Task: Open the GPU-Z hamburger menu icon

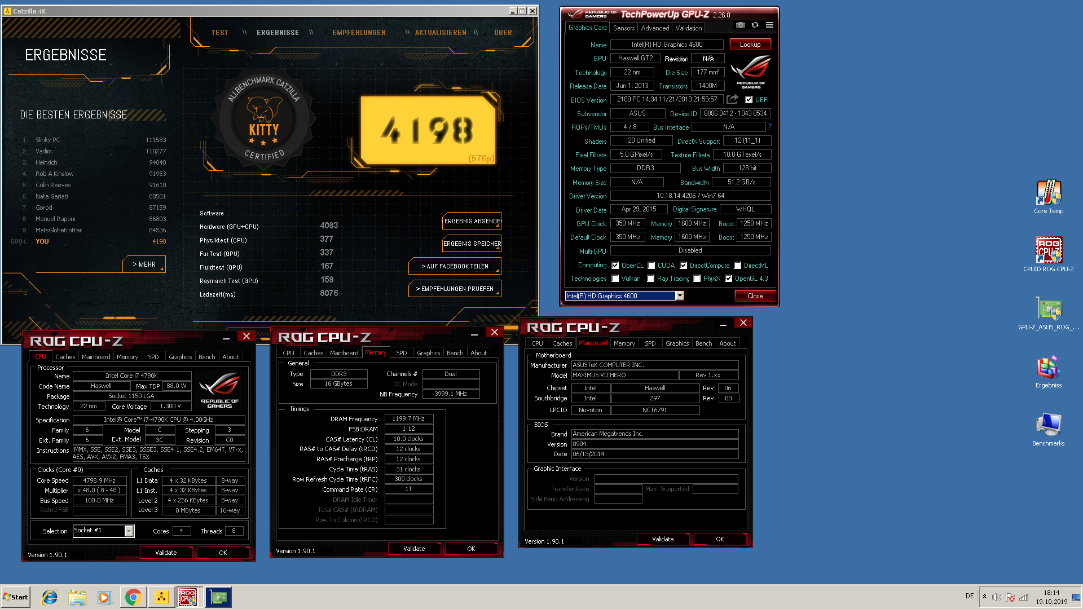Action: click(x=769, y=25)
